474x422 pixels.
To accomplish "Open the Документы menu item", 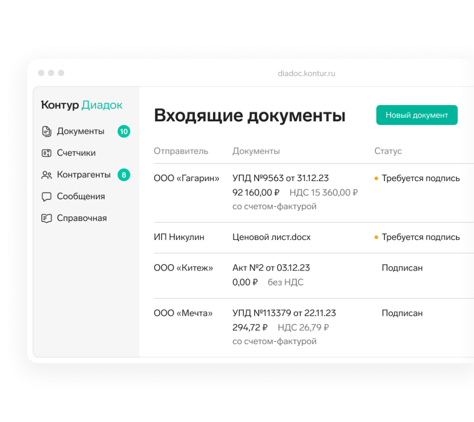I will pyautogui.click(x=81, y=132).
